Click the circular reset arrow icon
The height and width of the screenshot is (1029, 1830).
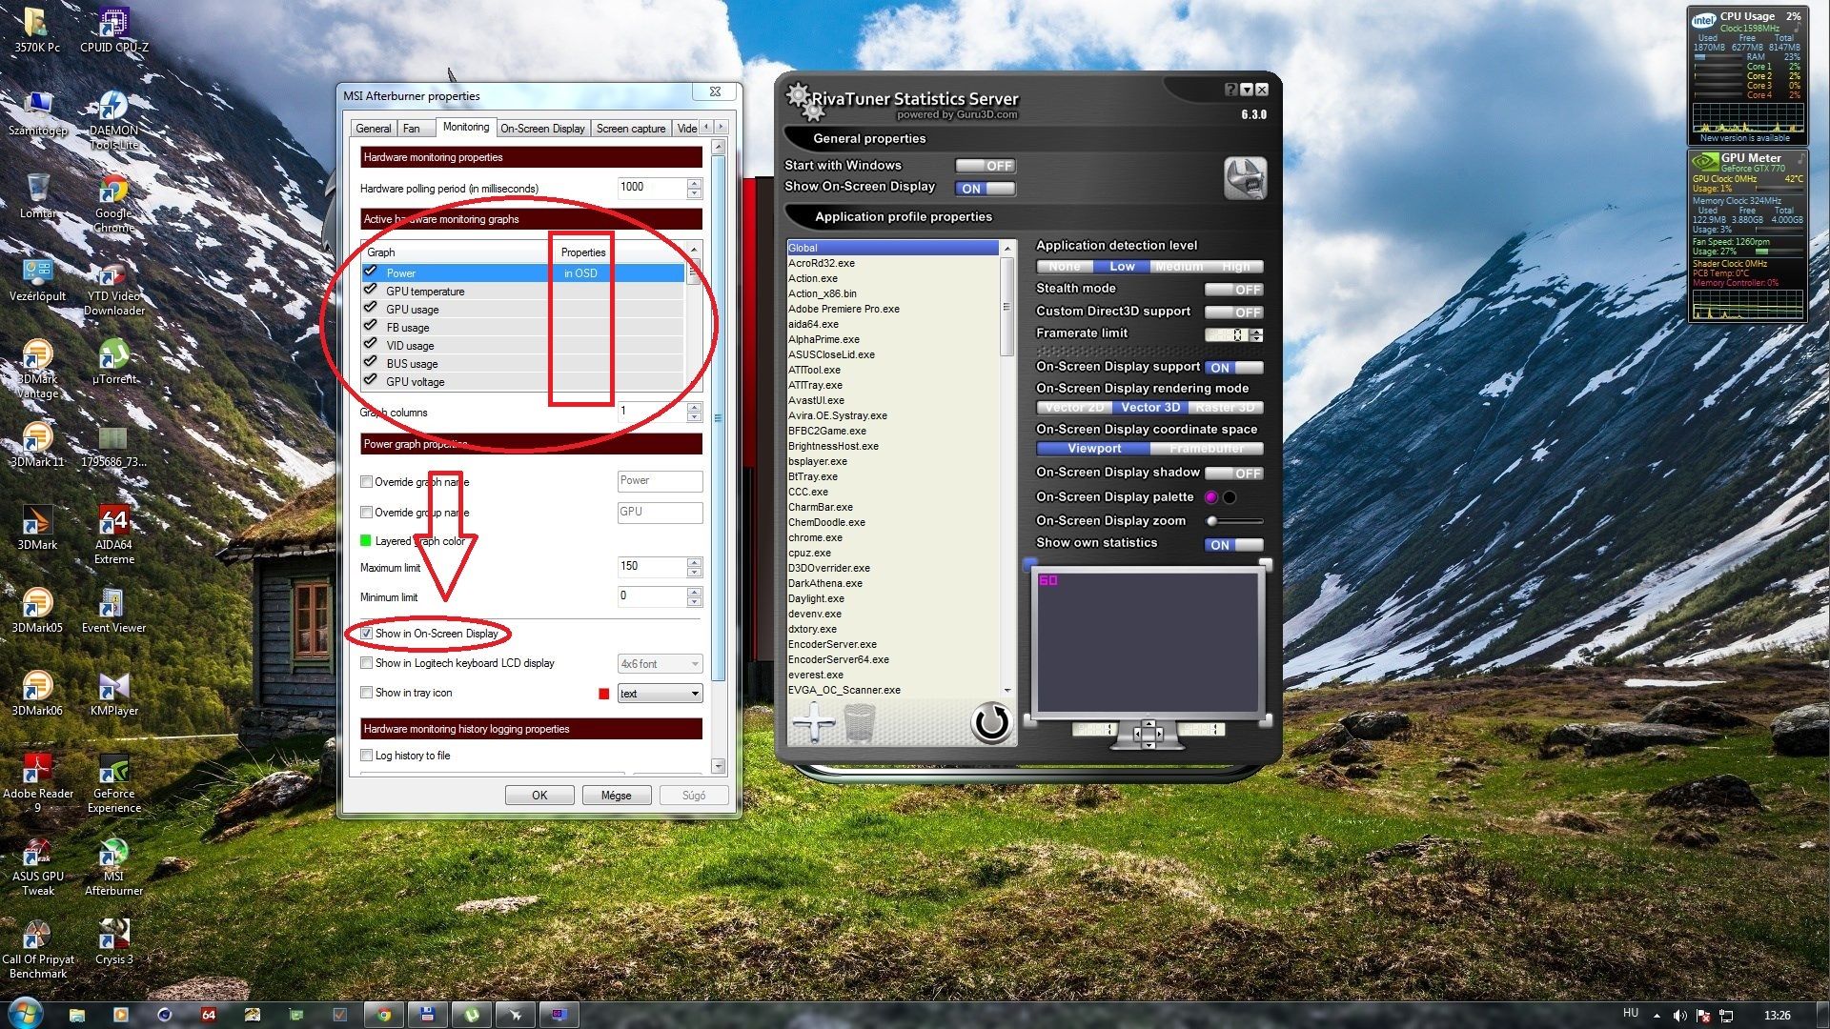coord(991,722)
